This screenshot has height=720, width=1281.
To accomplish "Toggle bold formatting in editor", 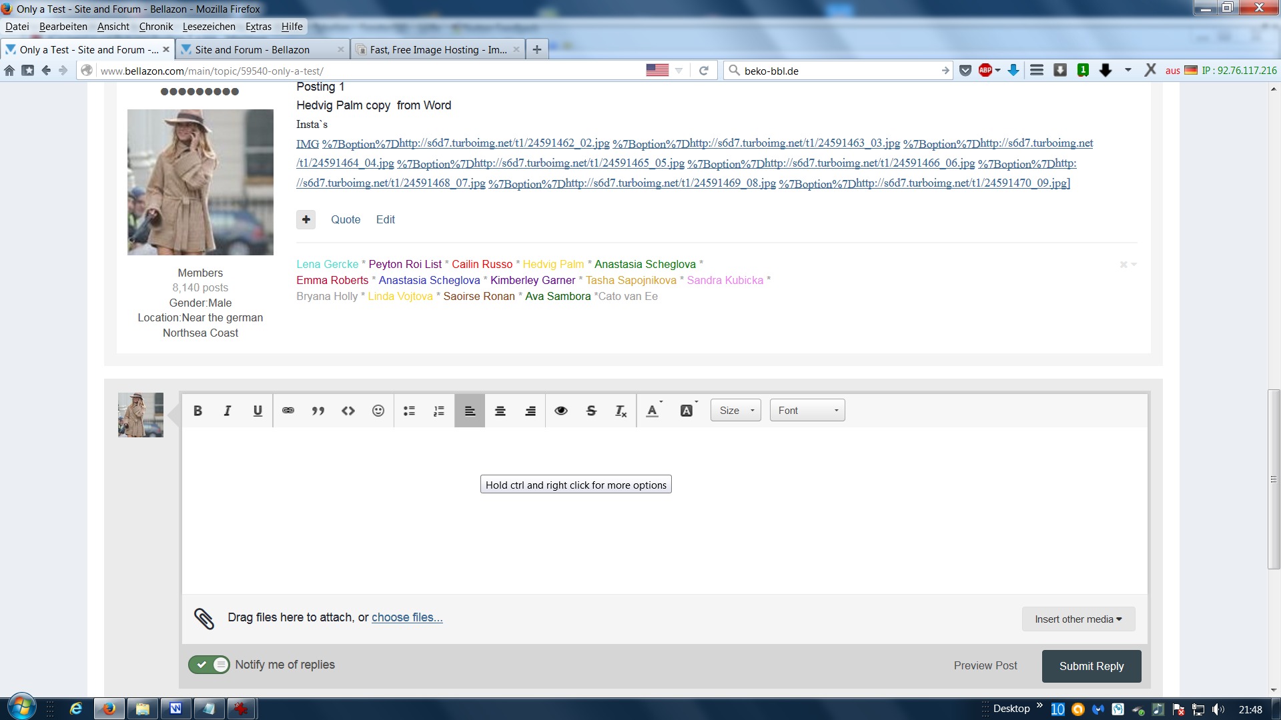I will pyautogui.click(x=197, y=411).
